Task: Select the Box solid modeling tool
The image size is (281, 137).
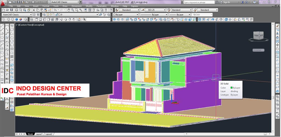Action: 12,30
